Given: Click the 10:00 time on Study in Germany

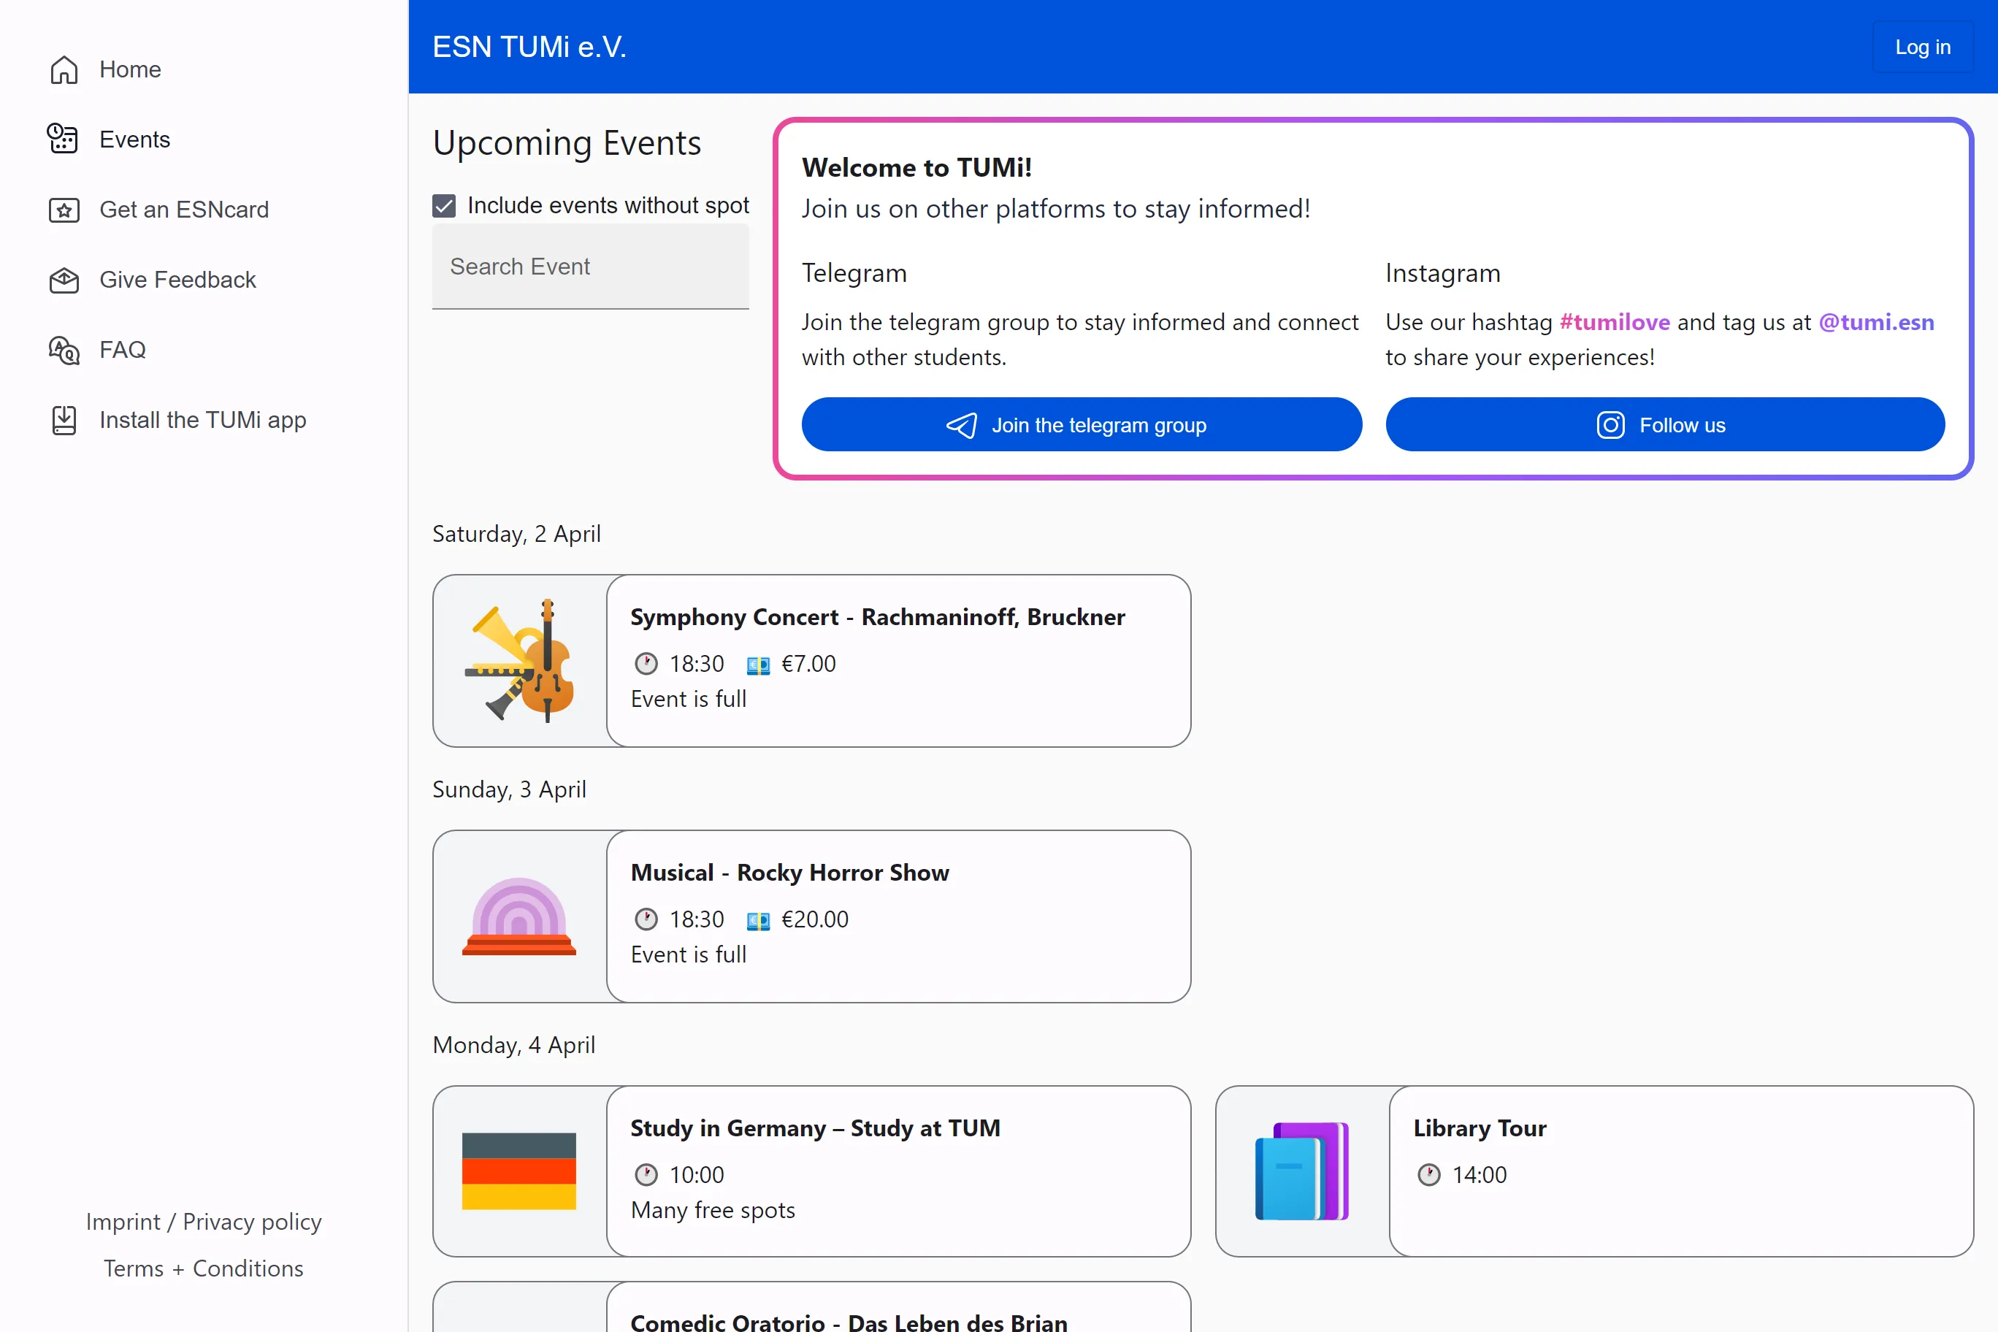Looking at the screenshot, I should point(697,1175).
